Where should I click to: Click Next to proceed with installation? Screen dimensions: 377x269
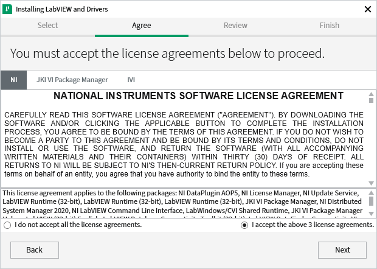tap(342, 250)
